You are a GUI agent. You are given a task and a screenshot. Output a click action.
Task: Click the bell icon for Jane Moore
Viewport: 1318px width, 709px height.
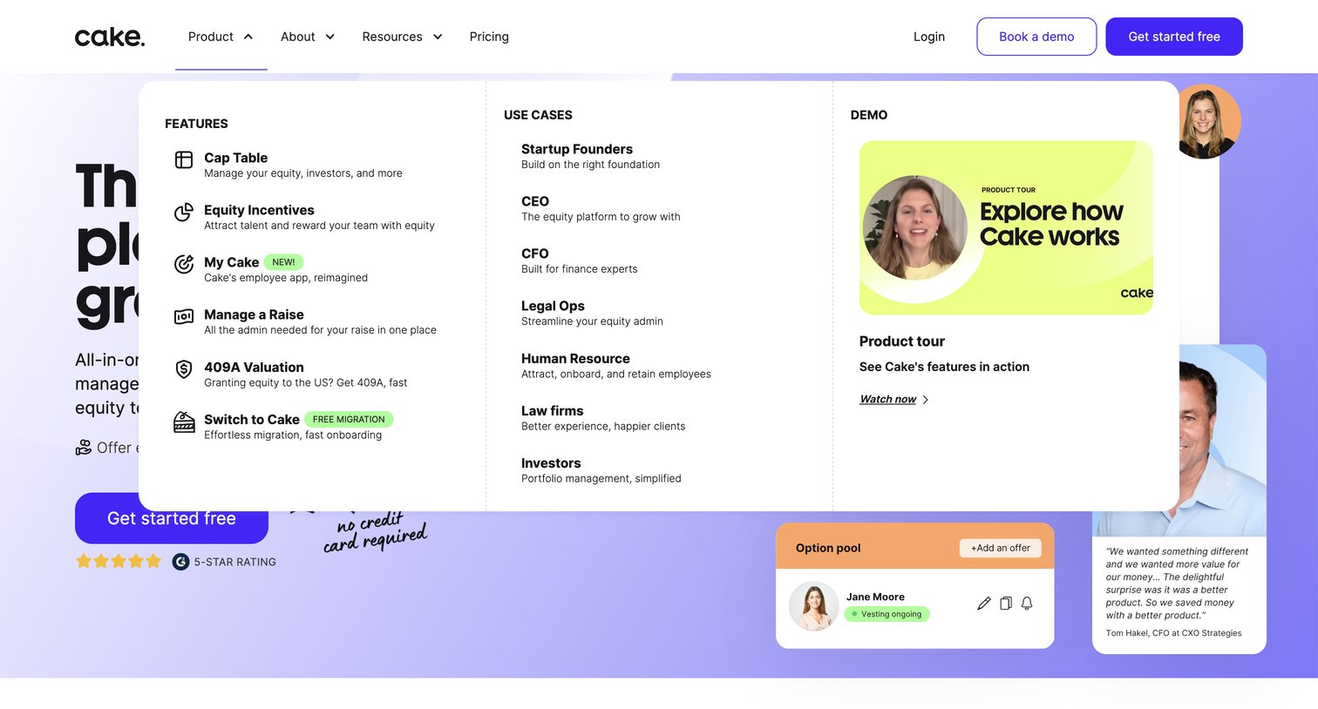click(1027, 603)
